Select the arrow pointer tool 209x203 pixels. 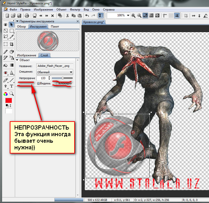pyautogui.click(x=11, y=24)
